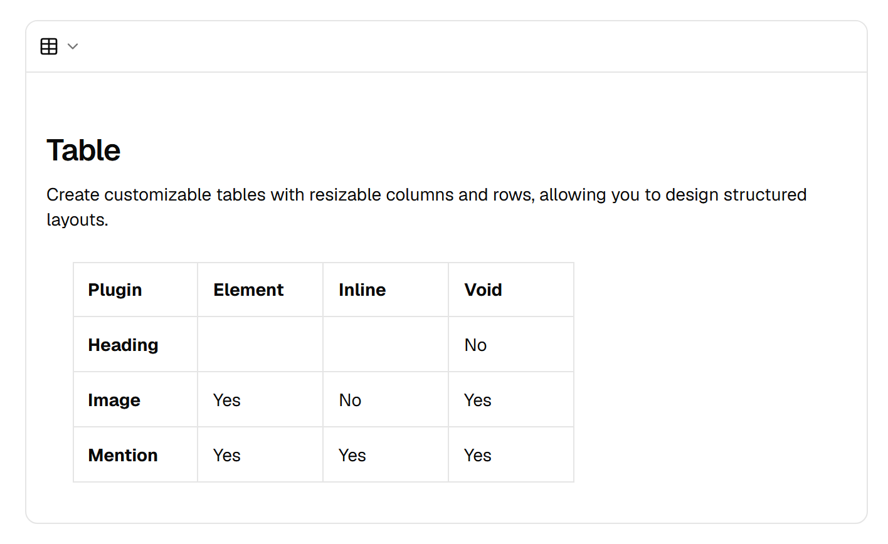Click the table icon in toolbar
The width and height of the screenshot is (888, 544).
49,46
